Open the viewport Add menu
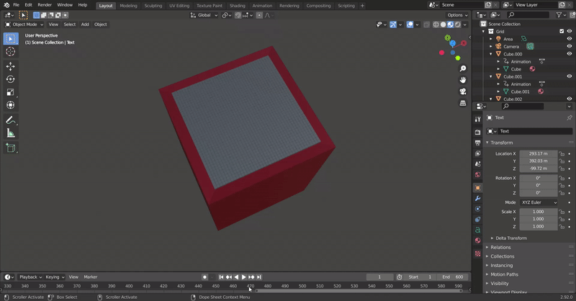576x301 pixels. pyautogui.click(x=85, y=24)
